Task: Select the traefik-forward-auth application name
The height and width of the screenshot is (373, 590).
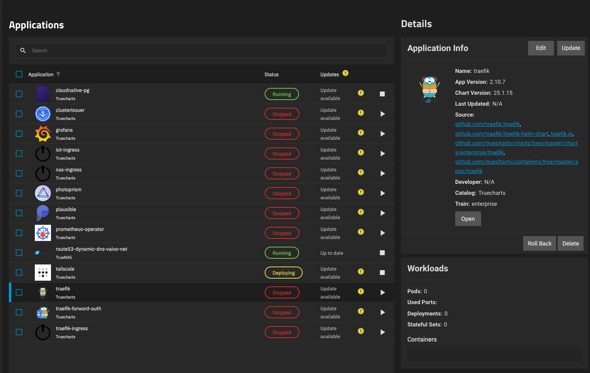Action: click(x=79, y=309)
